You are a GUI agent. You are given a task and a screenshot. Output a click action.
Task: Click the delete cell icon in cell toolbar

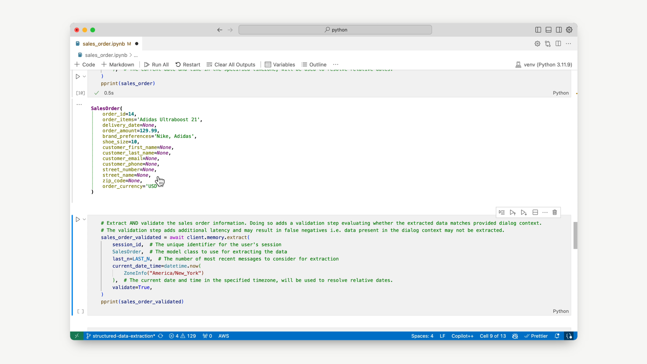tap(555, 212)
